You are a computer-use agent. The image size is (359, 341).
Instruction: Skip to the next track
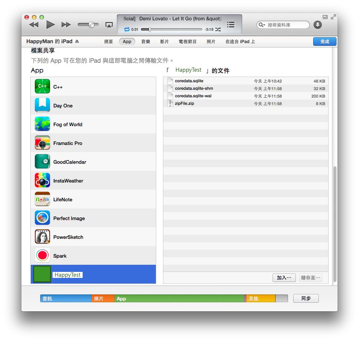pos(66,25)
